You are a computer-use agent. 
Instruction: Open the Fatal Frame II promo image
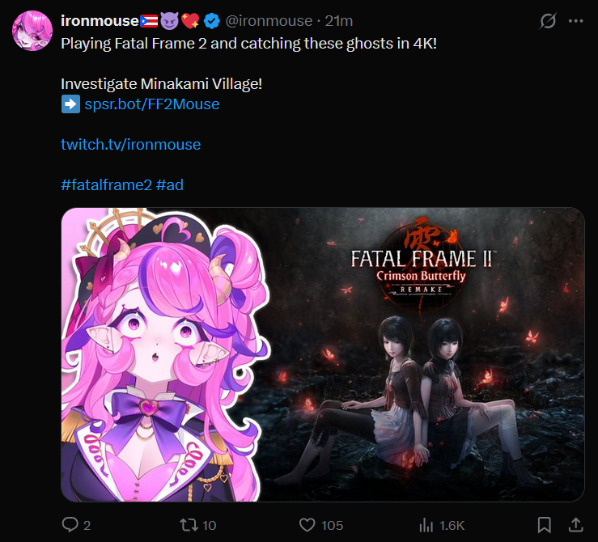coord(323,354)
